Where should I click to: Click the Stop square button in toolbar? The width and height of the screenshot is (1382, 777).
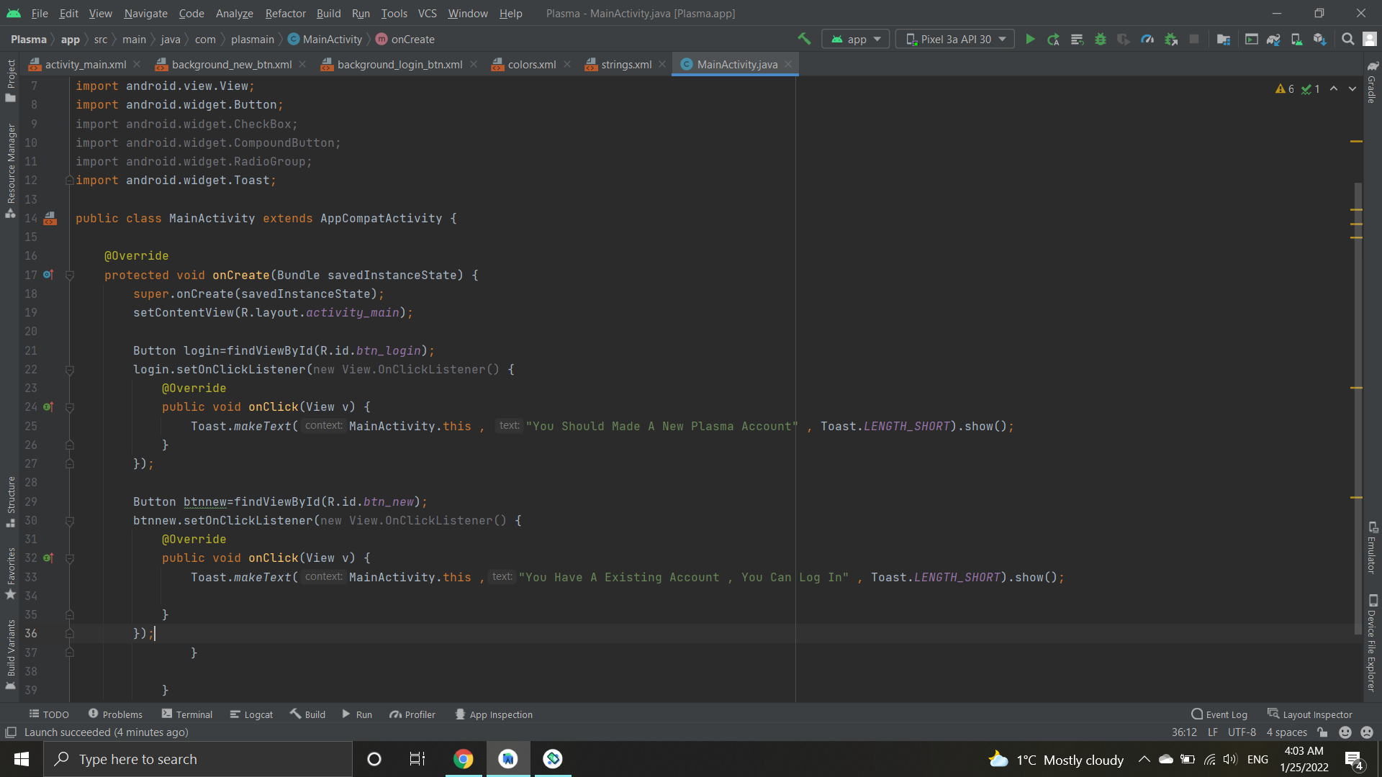tap(1194, 39)
